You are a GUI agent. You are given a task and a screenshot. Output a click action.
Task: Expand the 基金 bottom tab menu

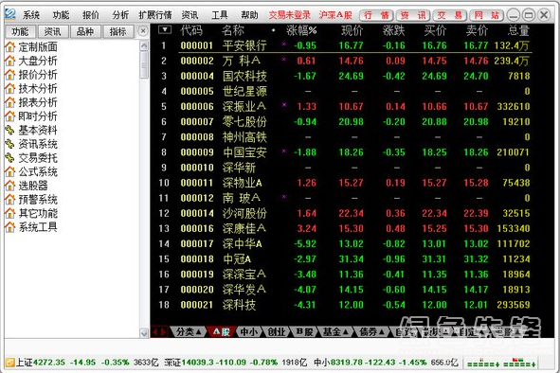click(x=335, y=332)
